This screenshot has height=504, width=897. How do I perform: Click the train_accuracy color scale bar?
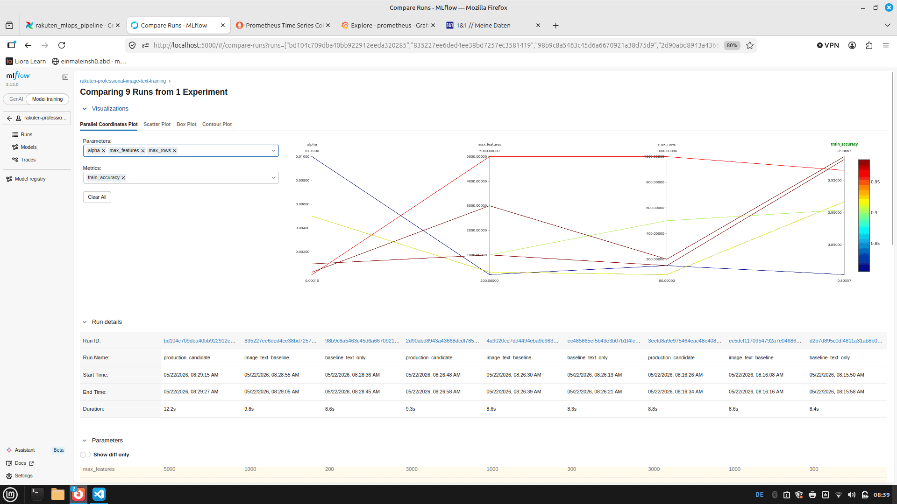click(x=864, y=216)
